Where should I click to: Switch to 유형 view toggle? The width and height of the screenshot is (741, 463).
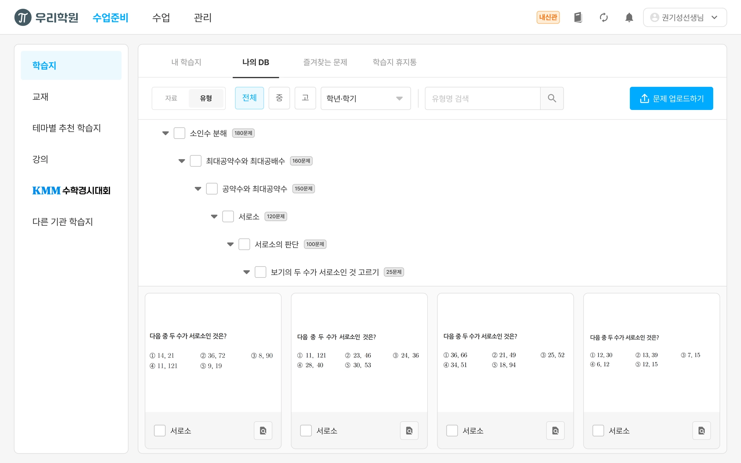[206, 98]
